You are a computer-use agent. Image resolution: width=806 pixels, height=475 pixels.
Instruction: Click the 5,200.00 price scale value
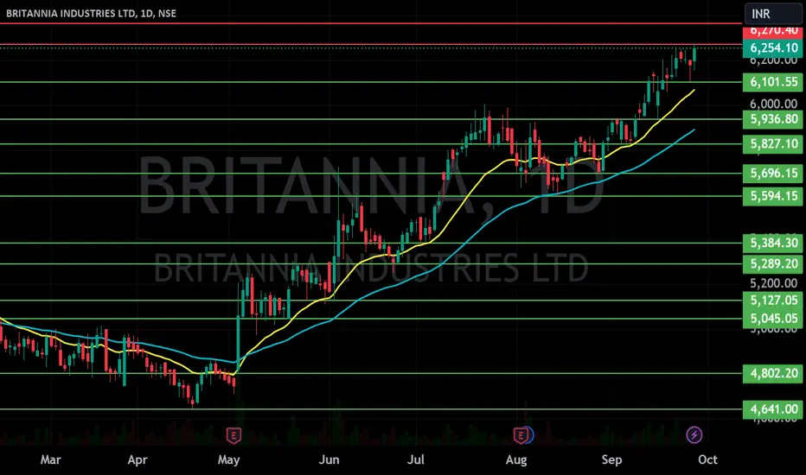click(774, 283)
